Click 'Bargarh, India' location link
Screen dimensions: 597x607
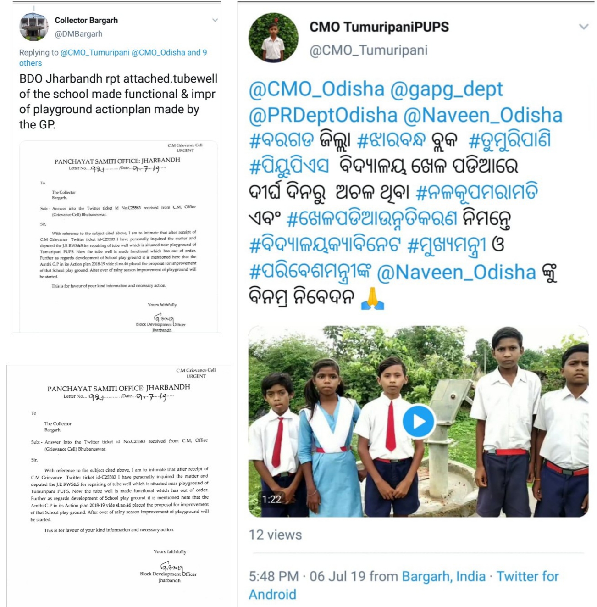pos(443,576)
